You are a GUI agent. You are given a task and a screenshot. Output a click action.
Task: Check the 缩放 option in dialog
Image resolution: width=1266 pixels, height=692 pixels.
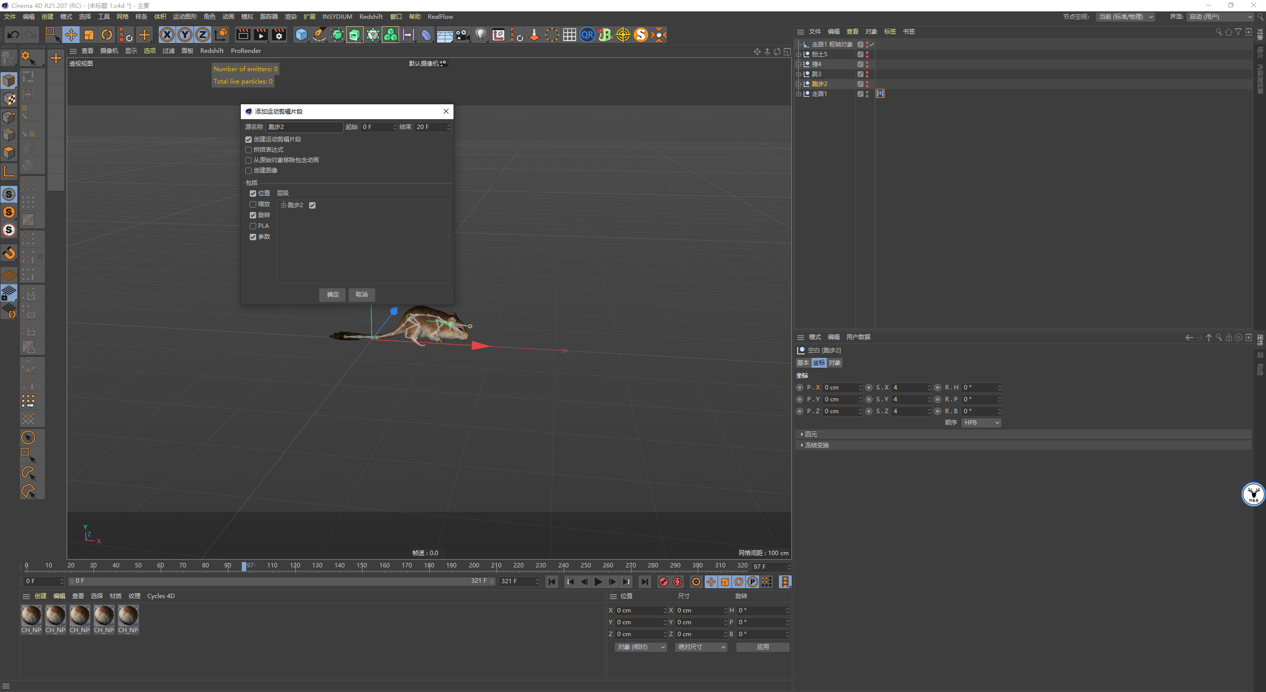tap(253, 204)
